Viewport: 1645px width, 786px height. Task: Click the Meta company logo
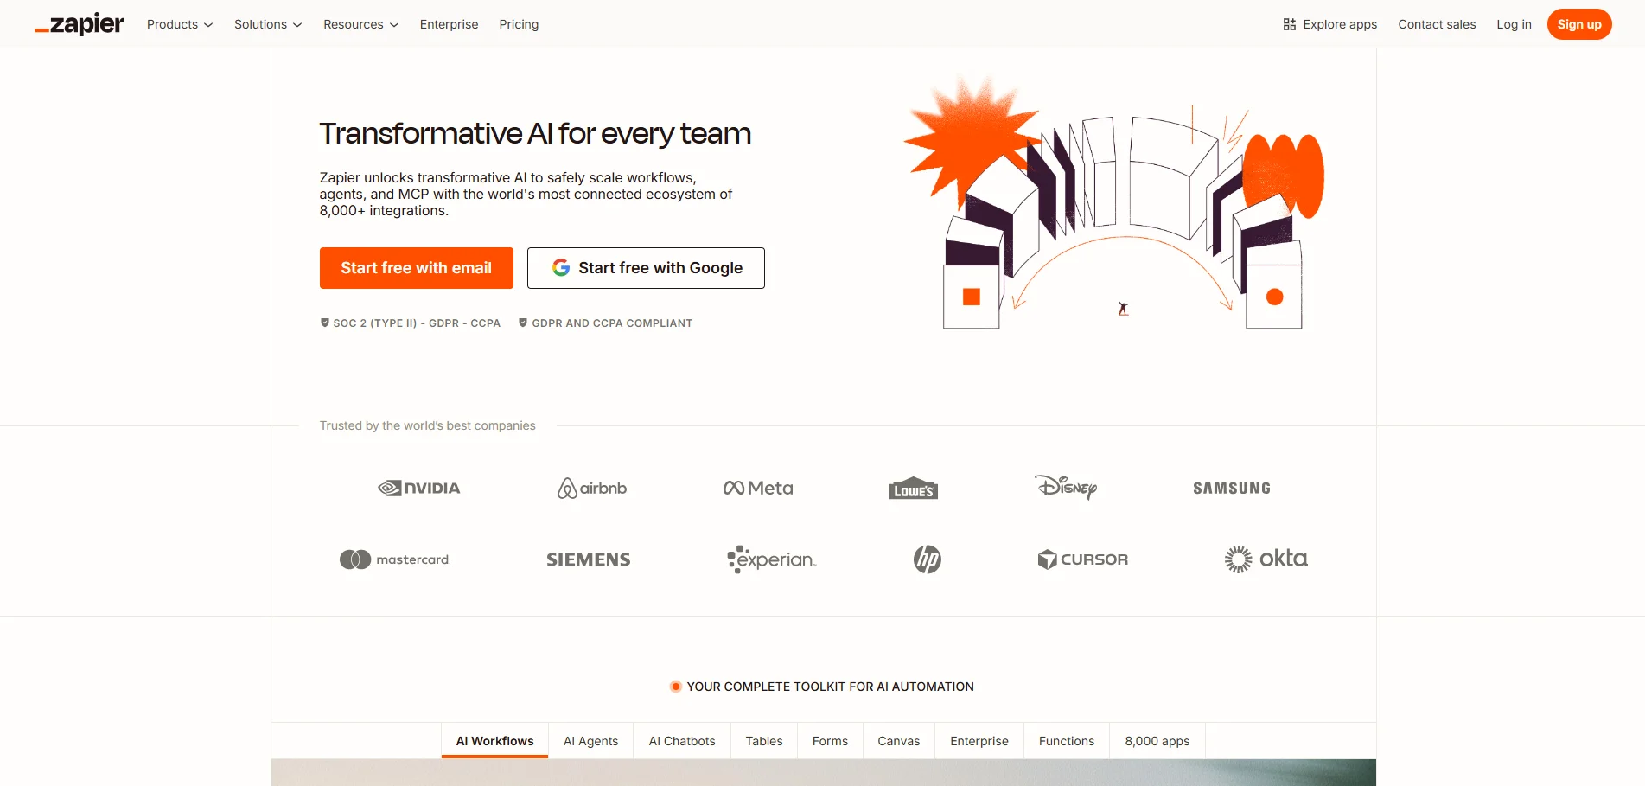[757, 488]
